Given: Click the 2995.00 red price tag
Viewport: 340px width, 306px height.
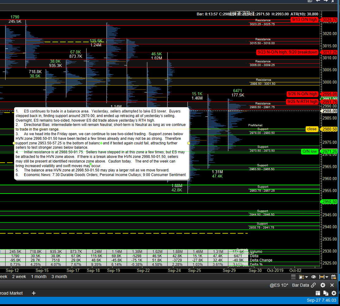Looking at the screenshot, I should pyautogui.click(x=330, y=94).
